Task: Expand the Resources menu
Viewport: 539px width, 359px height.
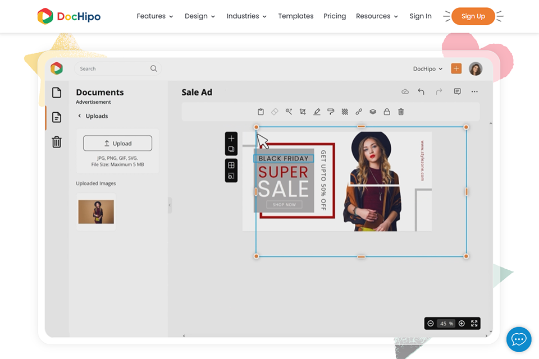Action: pos(377,16)
